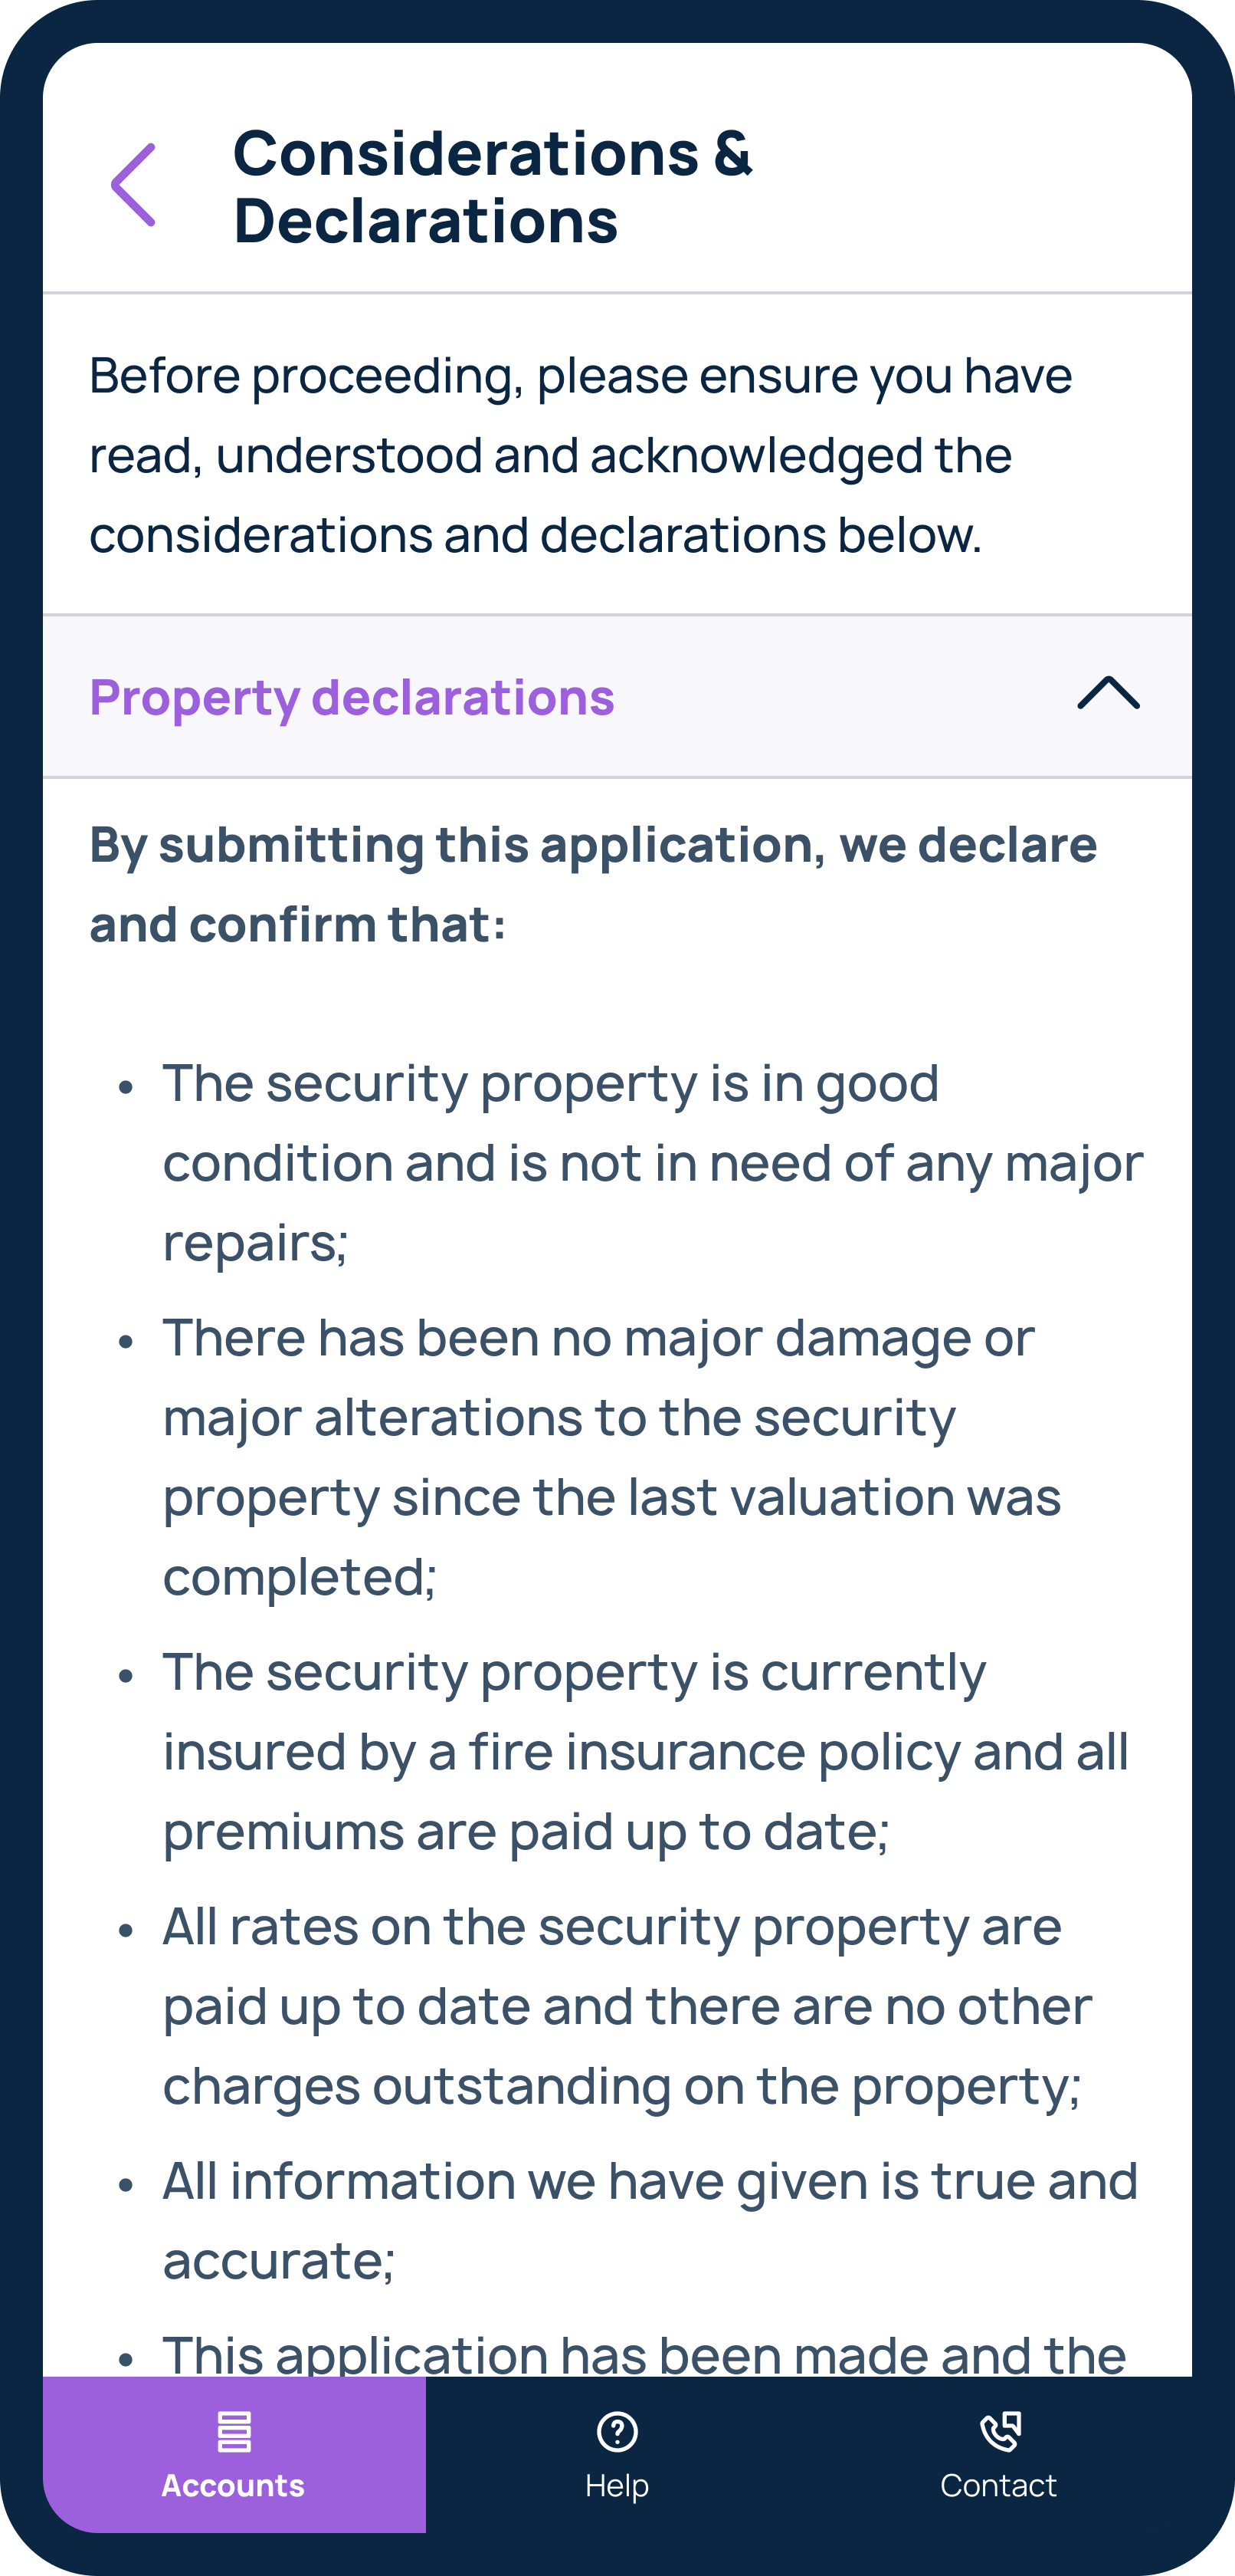Image resolution: width=1235 pixels, height=2576 pixels.
Task: Tap the bullet dot before 'The security property is currently'
Action: click(x=126, y=1675)
